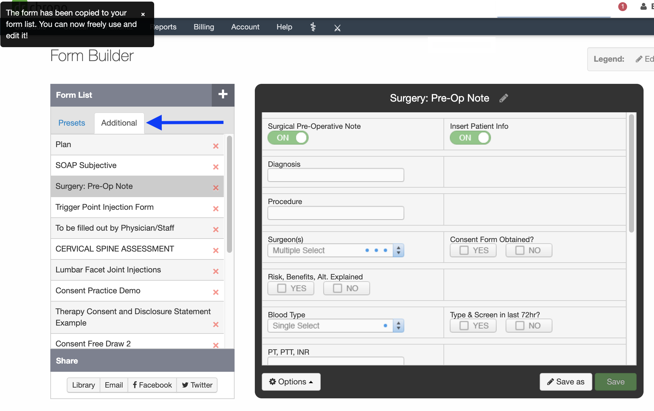Switch to the Additional tab
654x411 pixels.
pos(119,123)
